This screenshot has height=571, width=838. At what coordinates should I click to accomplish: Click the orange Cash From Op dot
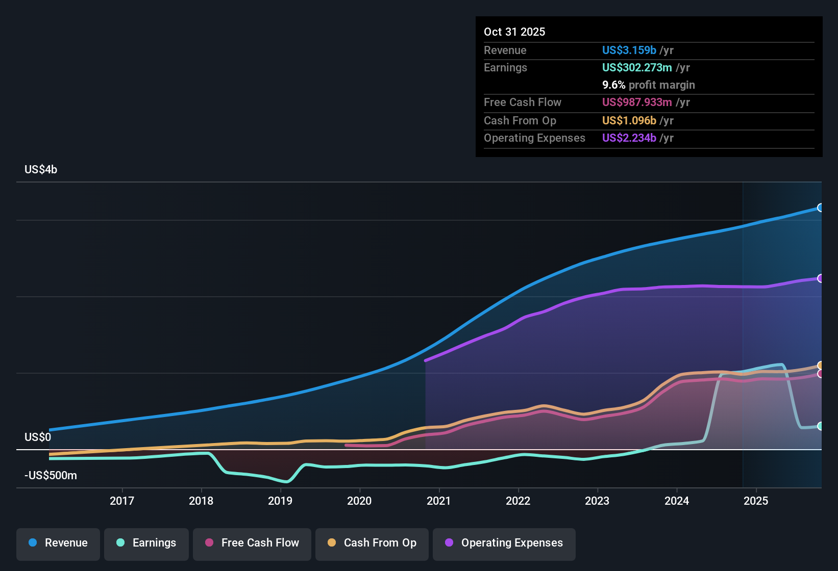pyautogui.click(x=332, y=543)
